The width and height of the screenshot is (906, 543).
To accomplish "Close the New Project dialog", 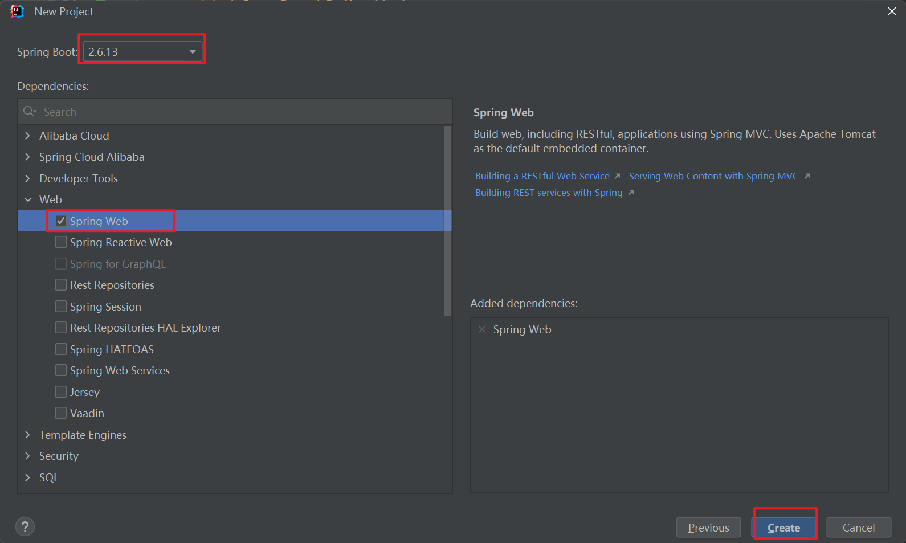I will pyautogui.click(x=892, y=11).
